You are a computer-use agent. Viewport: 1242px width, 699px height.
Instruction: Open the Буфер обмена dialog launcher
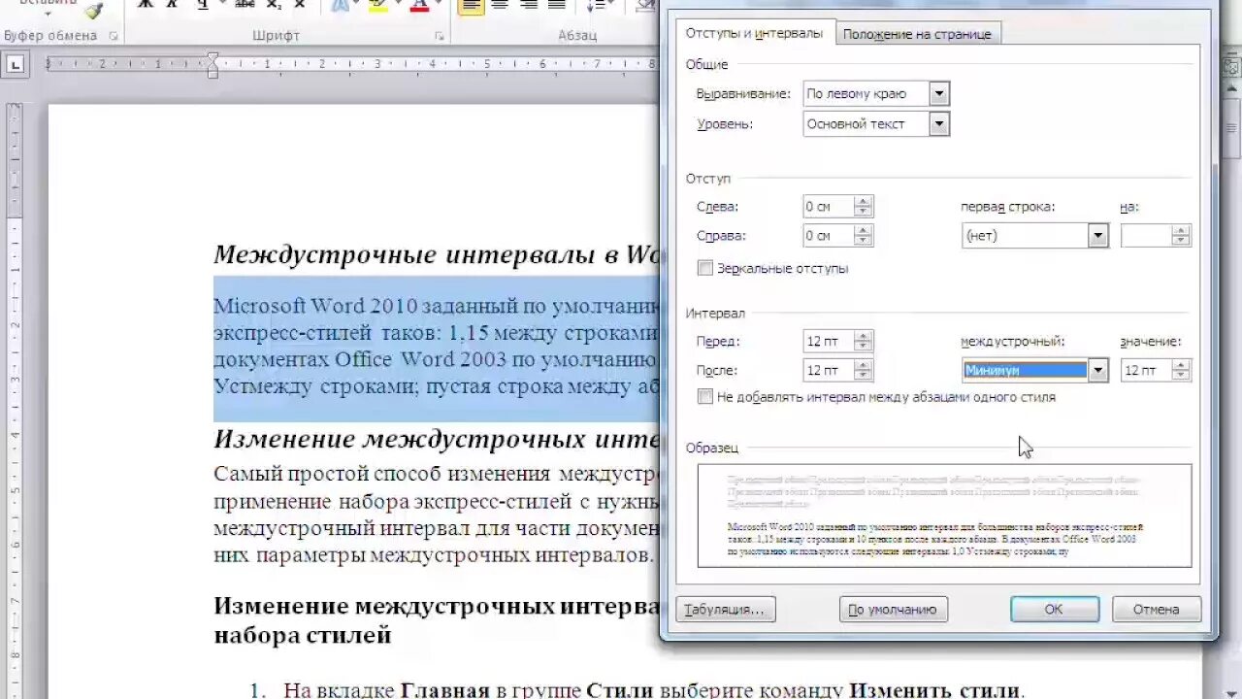click(x=114, y=36)
